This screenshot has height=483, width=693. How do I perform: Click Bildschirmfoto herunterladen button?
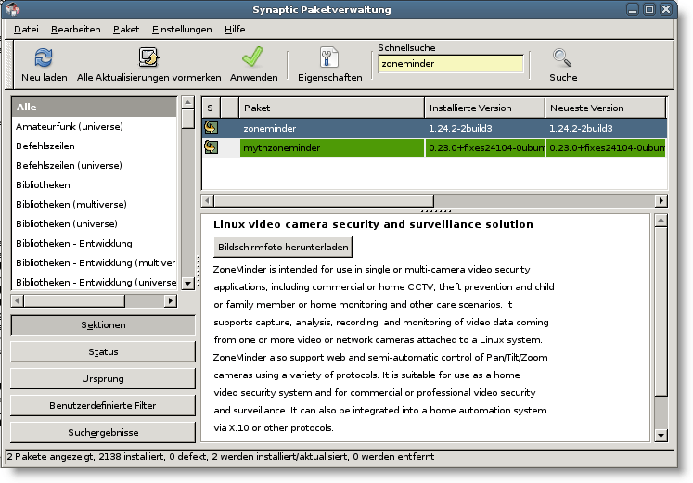283,248
